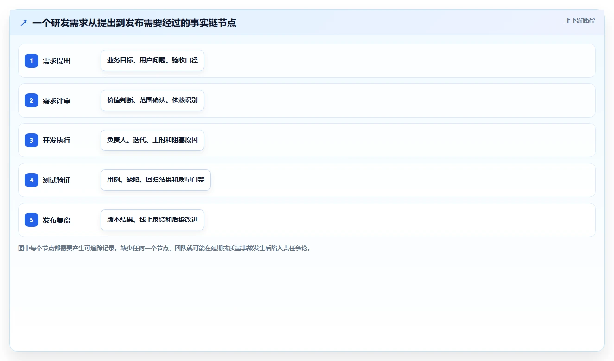This screenshot has height=361, width=614.
Task: Click the footnote text starting 图中每个节点
Action: (165, 248)
